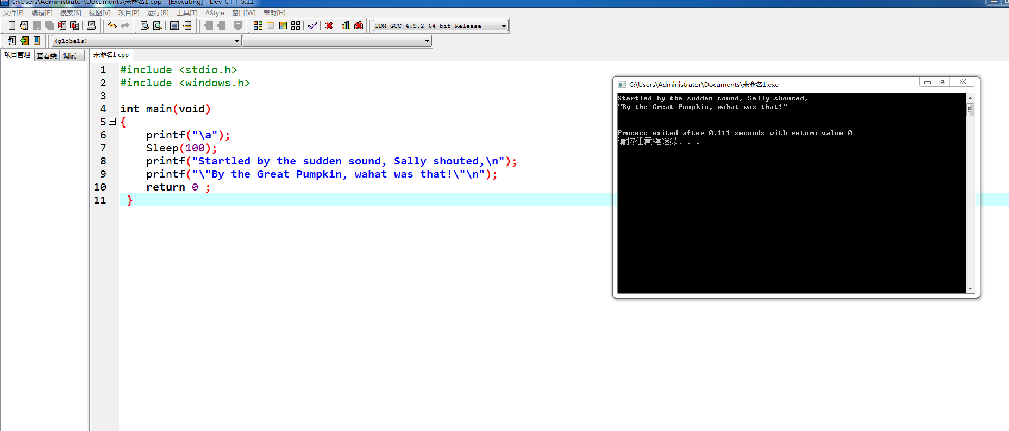Click Compile and Run toolbar icon
The height and width of the screenshot is (431, 1009).
(x=283, y=26)
